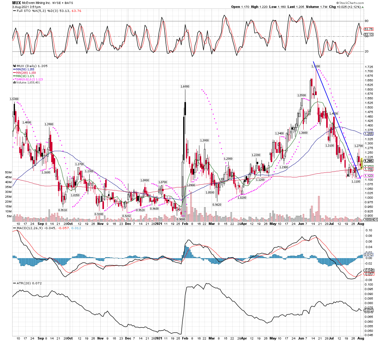This screenshot has width=378, height=341.
Task: Click the 1.0200 price label
Action: pos(242,197)
